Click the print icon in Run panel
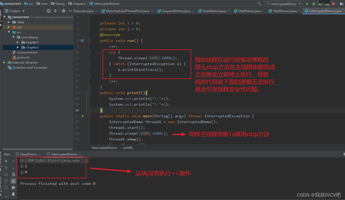 coord(13,187)
